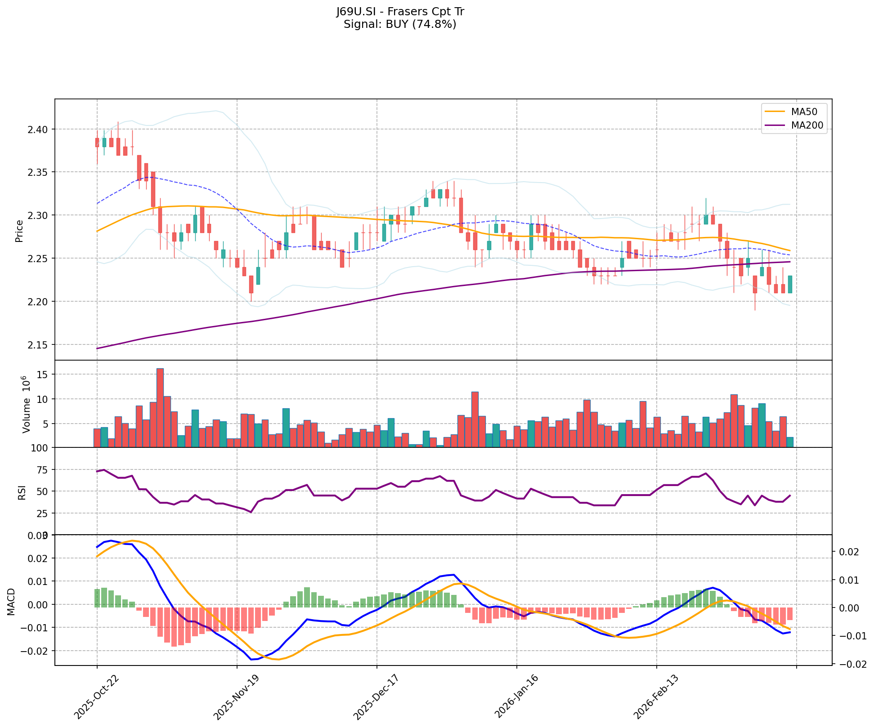Click the 2026-Feb-13 date axis label
The image size is (874, 728).
[655, 697]
